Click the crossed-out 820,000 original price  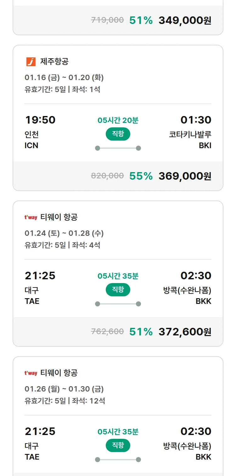(107, 176)
